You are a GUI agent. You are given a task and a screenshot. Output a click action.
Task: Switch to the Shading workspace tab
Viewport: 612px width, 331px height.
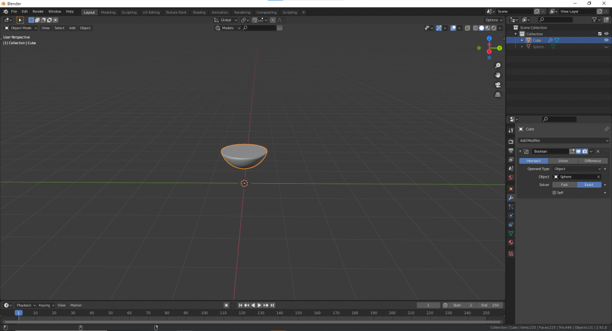coord(199,13)
